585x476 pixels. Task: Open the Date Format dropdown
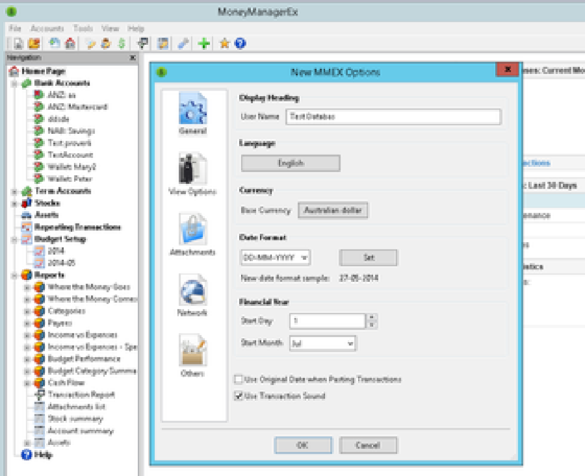click(276, 258)
